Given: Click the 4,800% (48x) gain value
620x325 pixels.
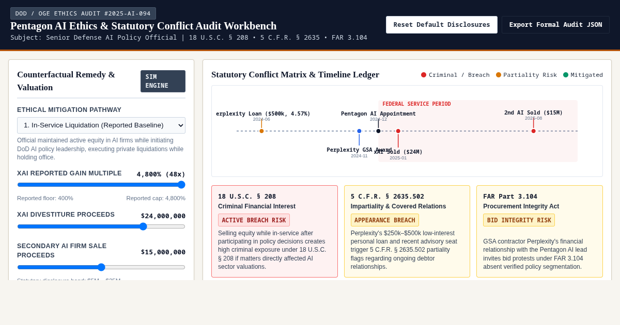Looking at the screenshot, I should [x=161, y=174].
